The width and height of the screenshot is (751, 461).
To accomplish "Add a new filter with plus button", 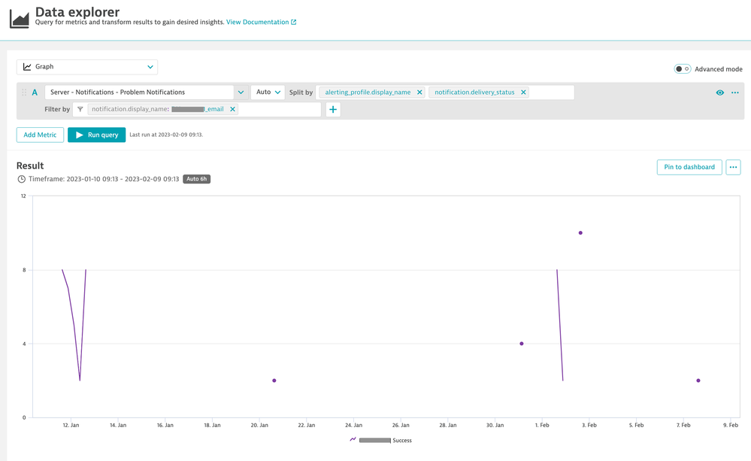I will point(333,110).
